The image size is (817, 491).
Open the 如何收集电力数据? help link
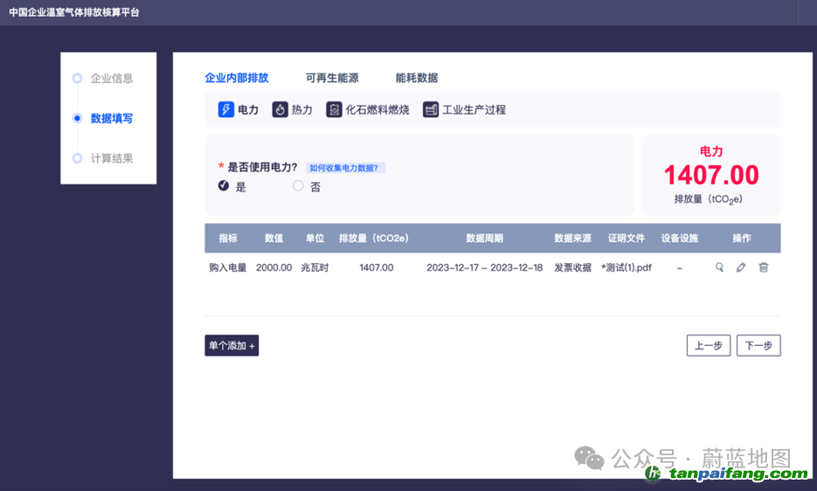coord(346,168)
